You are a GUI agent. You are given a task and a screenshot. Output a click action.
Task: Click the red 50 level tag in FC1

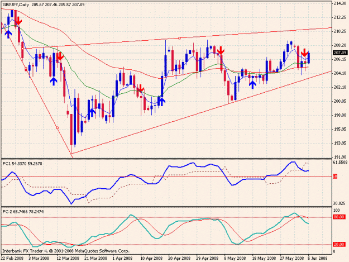[x=335, y=177]
